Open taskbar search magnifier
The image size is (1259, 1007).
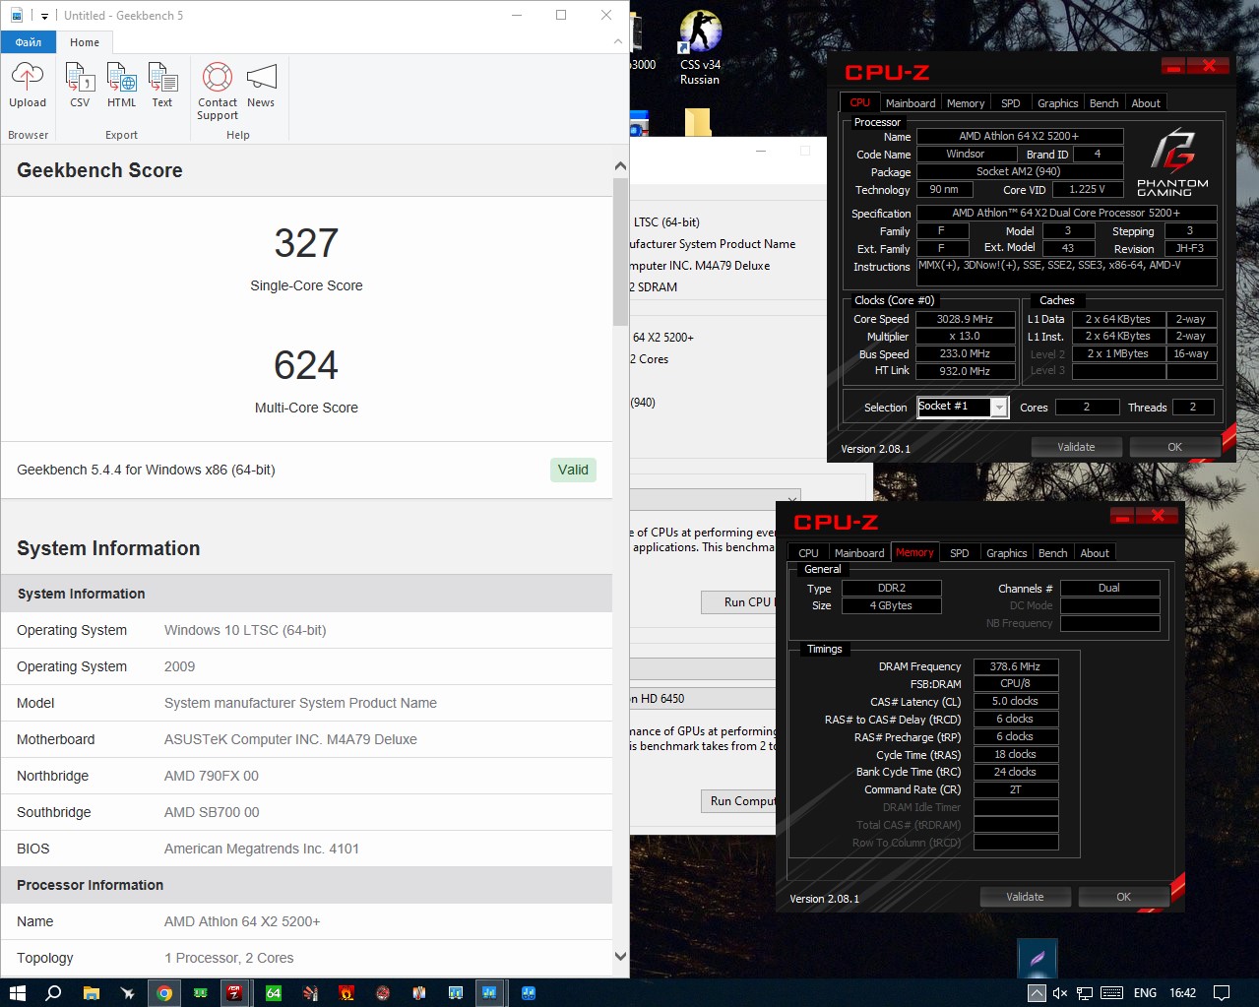point(53,993)
